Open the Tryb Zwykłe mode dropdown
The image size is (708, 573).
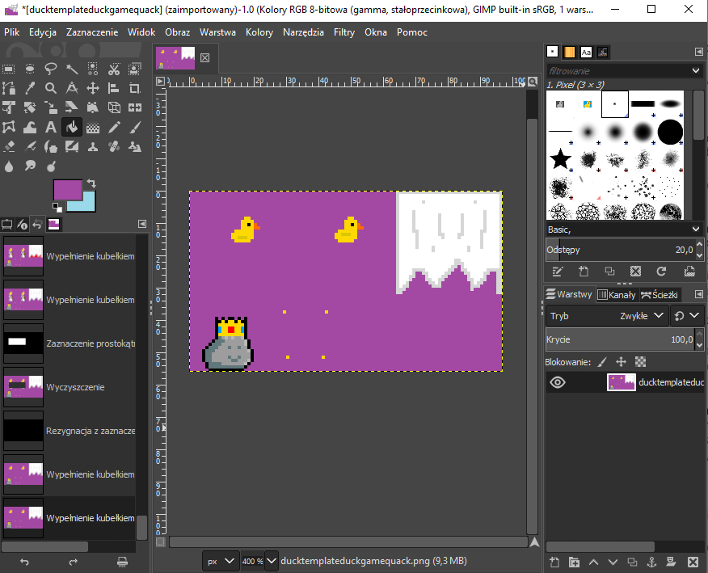(607, 316)
